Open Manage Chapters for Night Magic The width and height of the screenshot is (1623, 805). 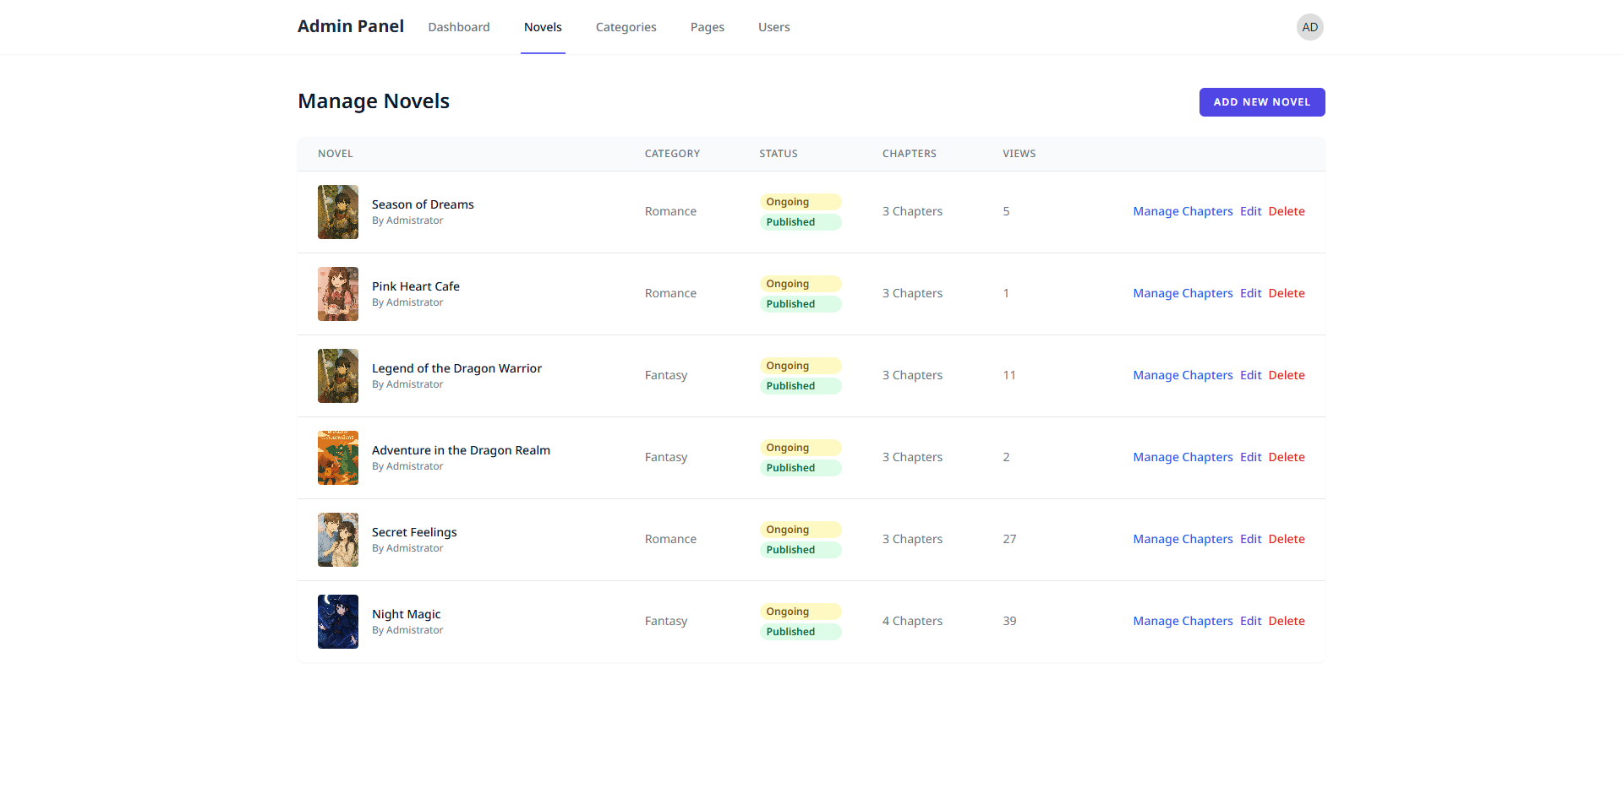pos(1183,621)
